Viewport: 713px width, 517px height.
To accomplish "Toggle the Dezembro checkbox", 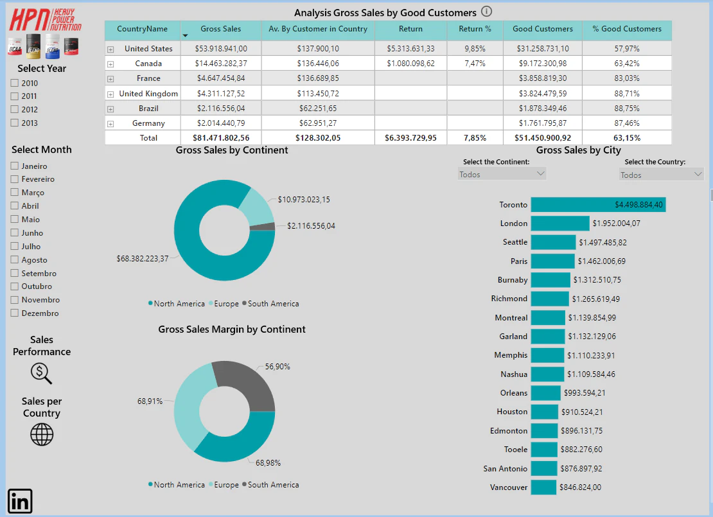I will click(x=15, y=313).
